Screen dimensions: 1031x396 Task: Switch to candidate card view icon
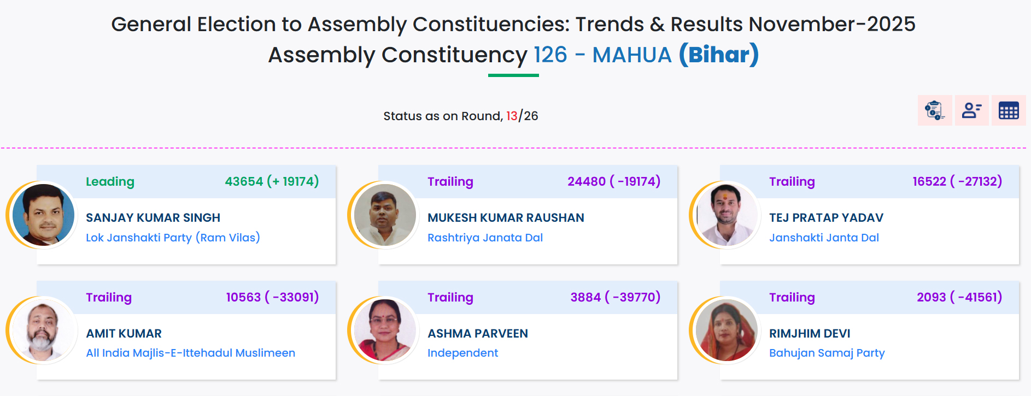click(972, 110)
